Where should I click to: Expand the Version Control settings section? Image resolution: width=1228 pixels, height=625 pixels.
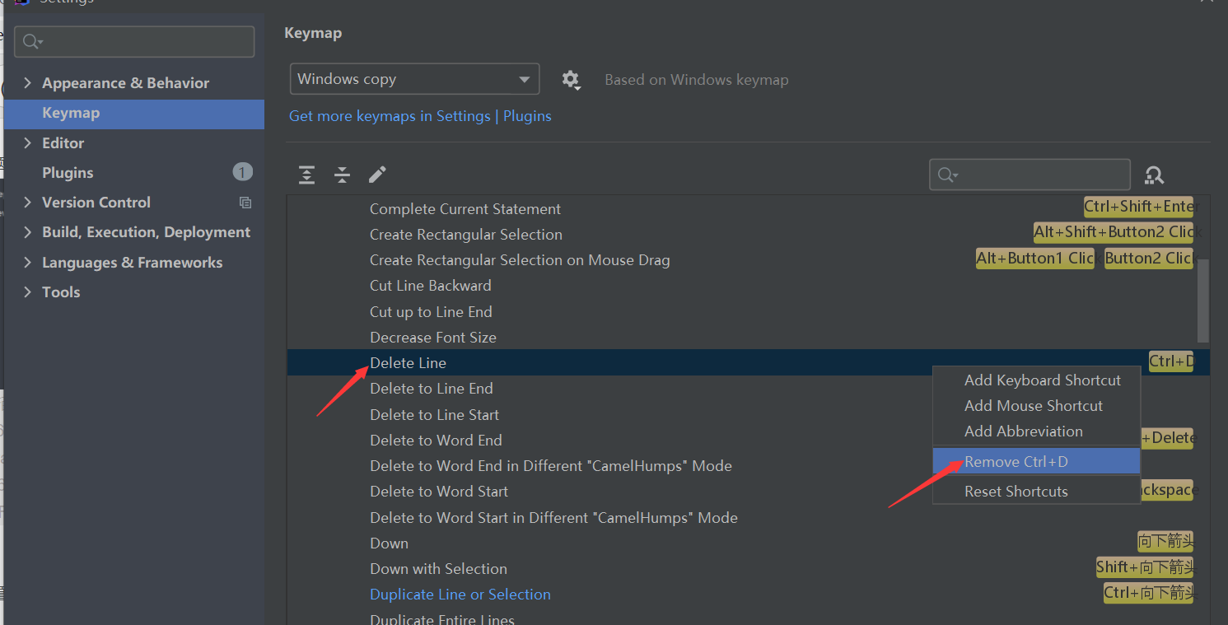point(28,203)
